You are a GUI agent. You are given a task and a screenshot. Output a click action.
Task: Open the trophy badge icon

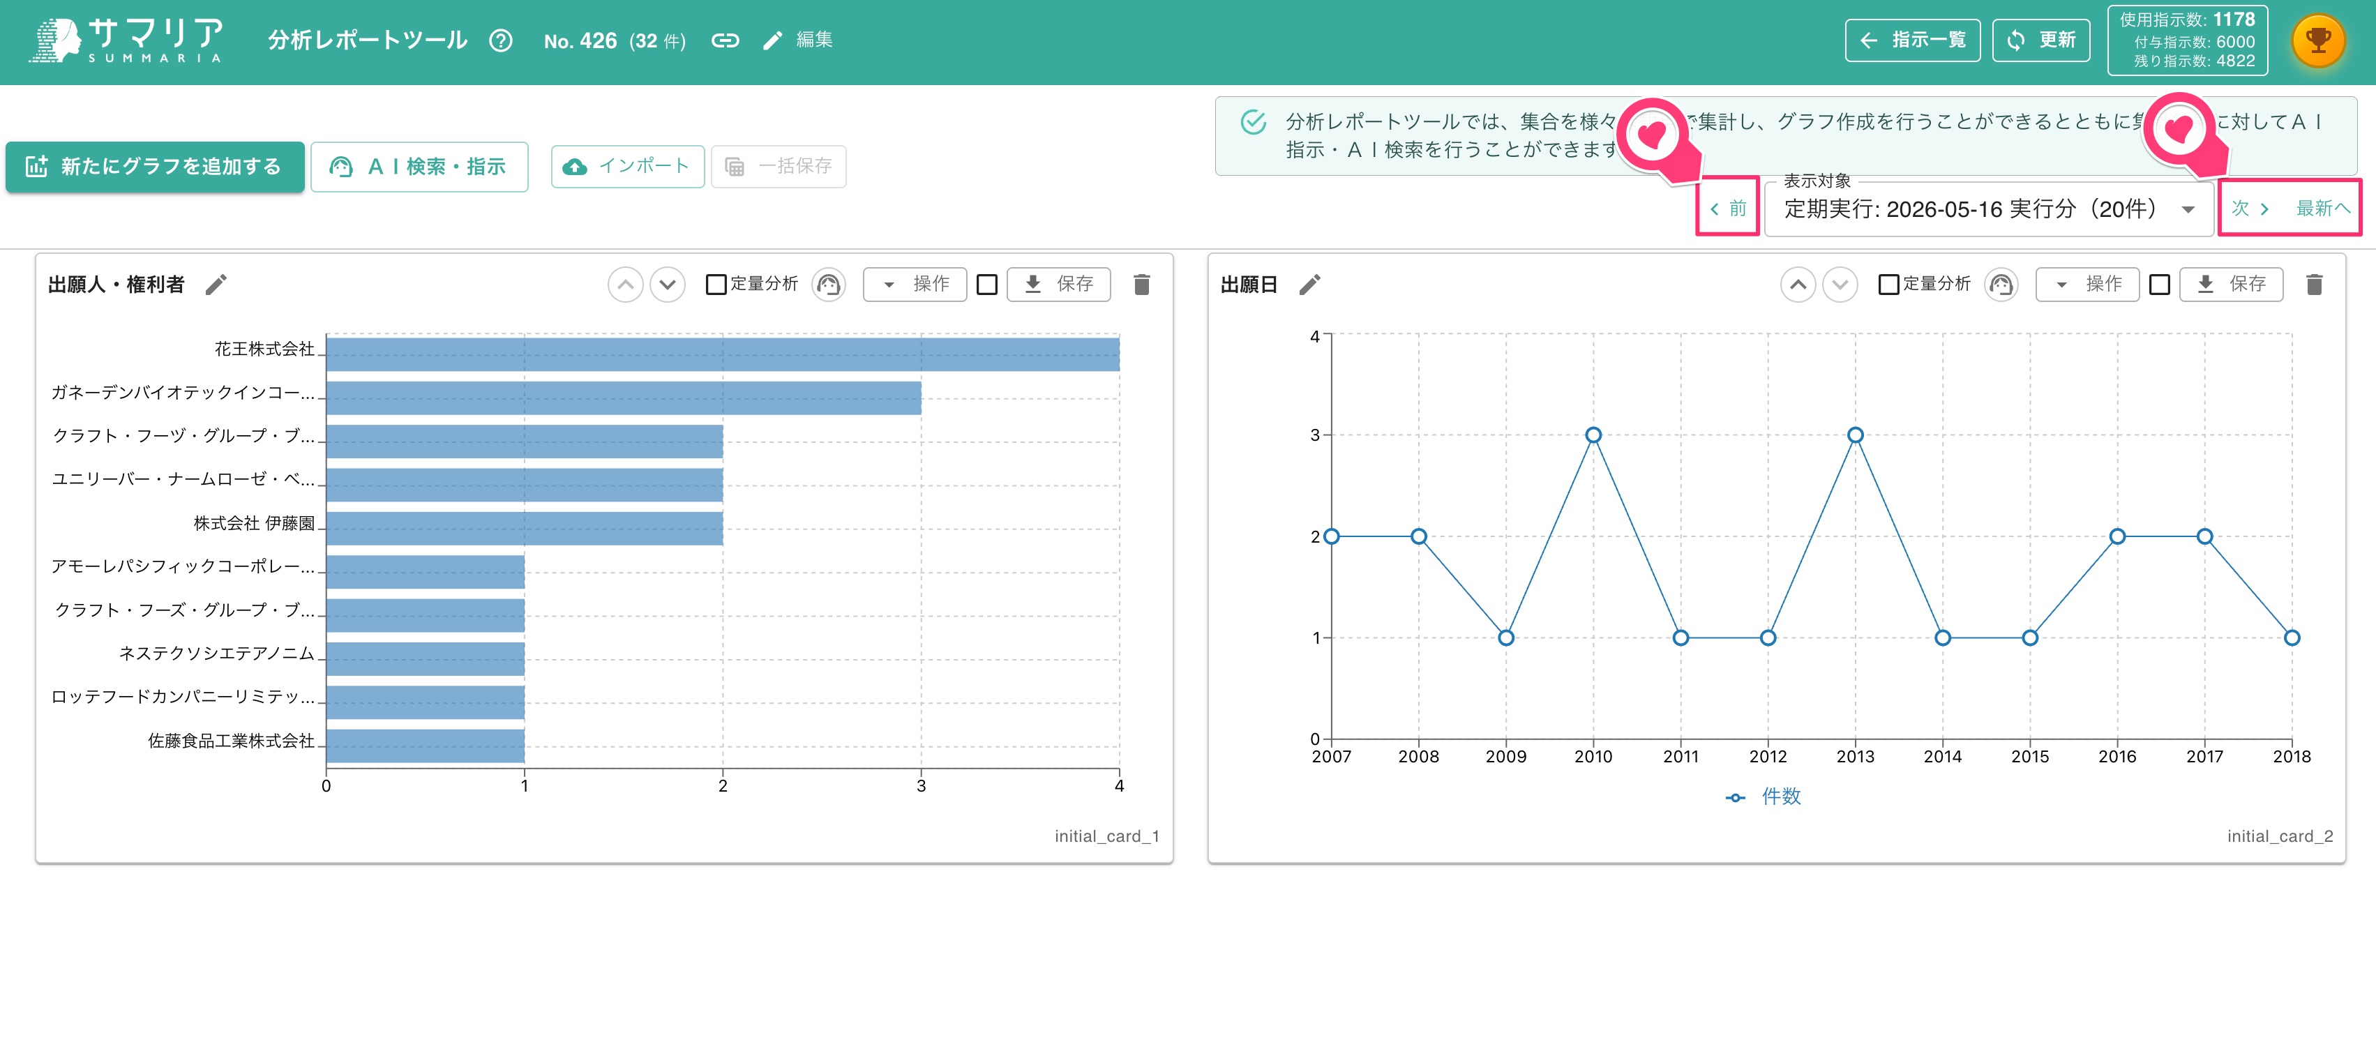coord(2318,40)
